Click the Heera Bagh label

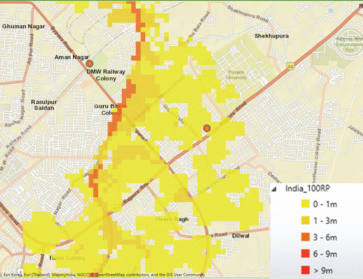click(172, 219)
